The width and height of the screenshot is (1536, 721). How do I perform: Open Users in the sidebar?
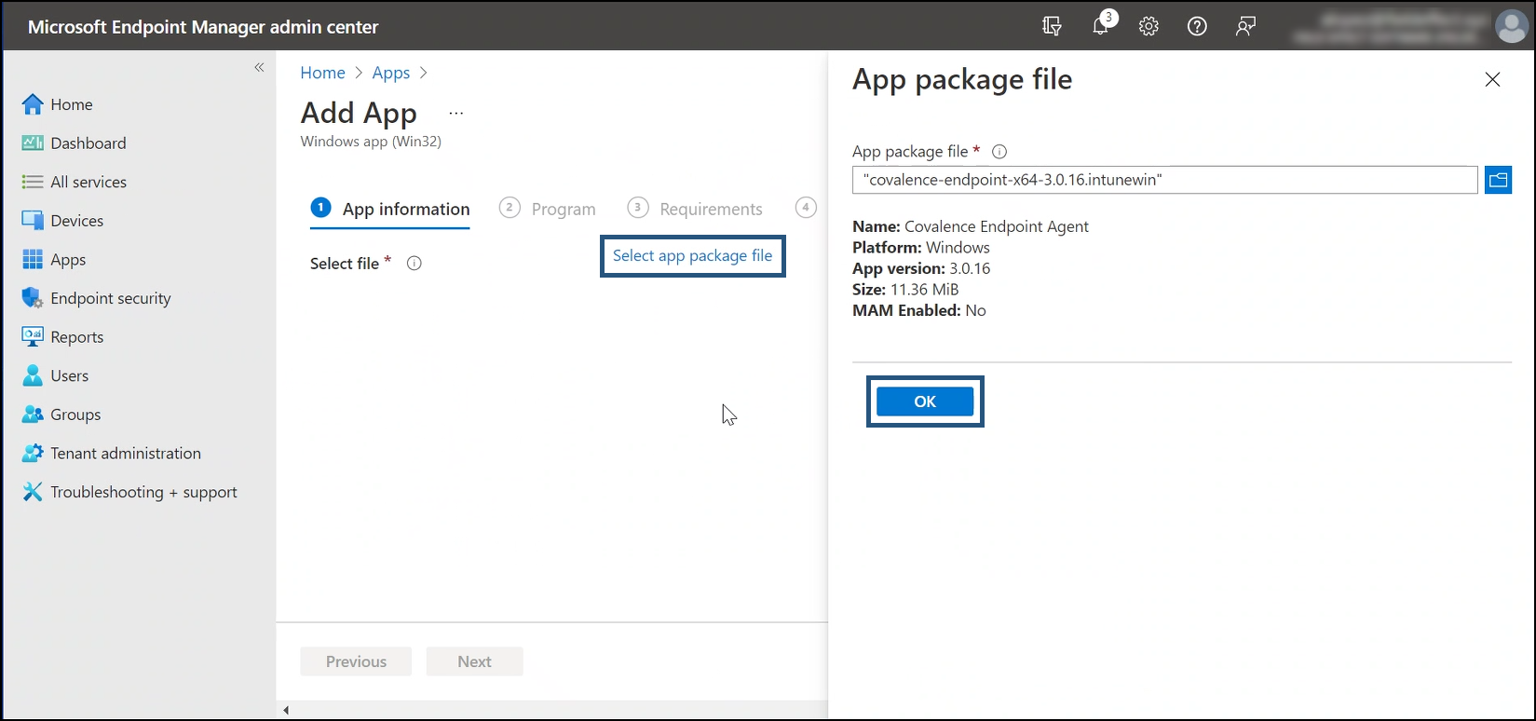coord(55,375)
